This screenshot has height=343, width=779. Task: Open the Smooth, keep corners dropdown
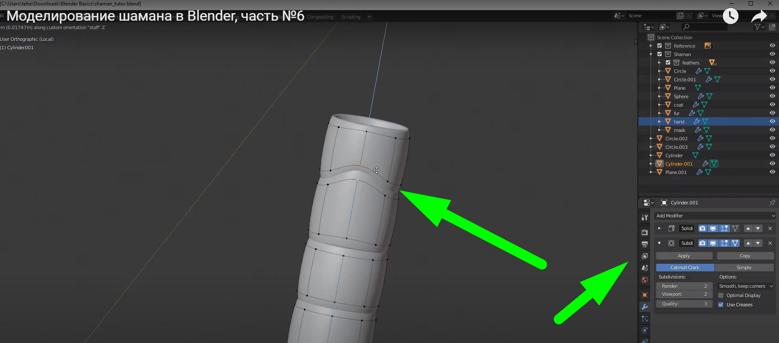coord(745,286)
